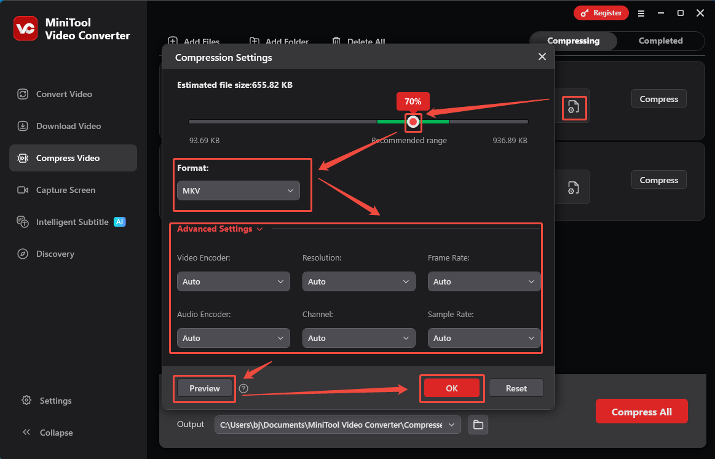Open the Frame Rate dropdown

(484, 281)
